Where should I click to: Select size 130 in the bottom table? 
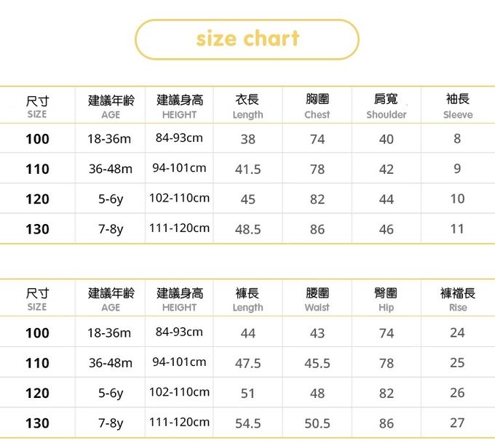(x=37, y=423)
